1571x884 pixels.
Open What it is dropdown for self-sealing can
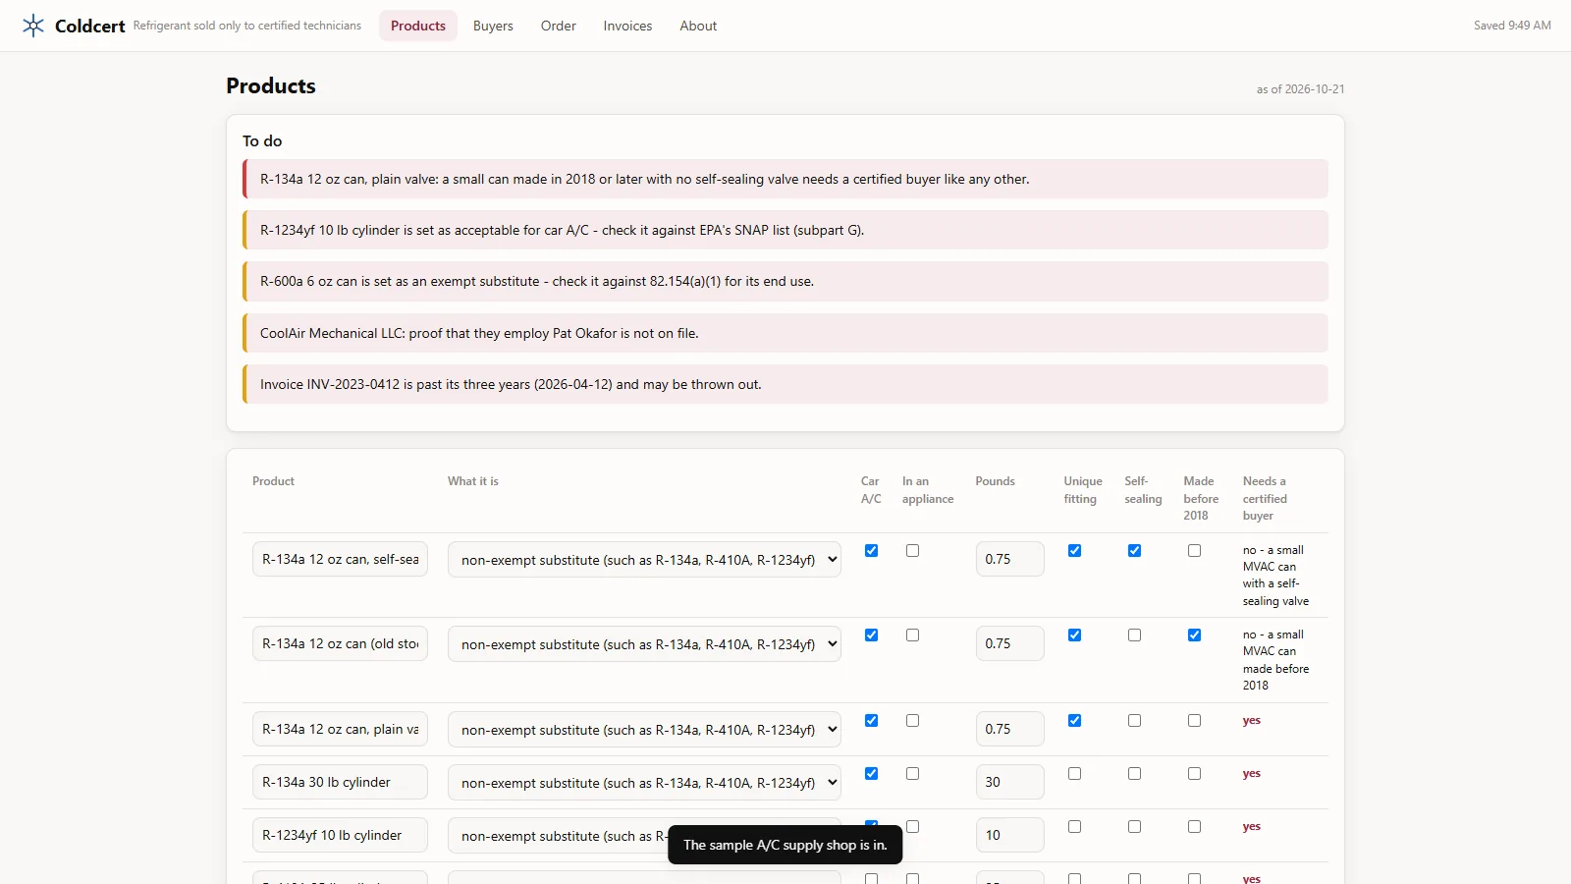[x=644, y=560]
